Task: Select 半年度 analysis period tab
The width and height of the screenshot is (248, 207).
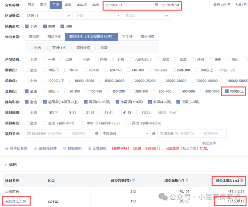Action: (x=82, y=5)
